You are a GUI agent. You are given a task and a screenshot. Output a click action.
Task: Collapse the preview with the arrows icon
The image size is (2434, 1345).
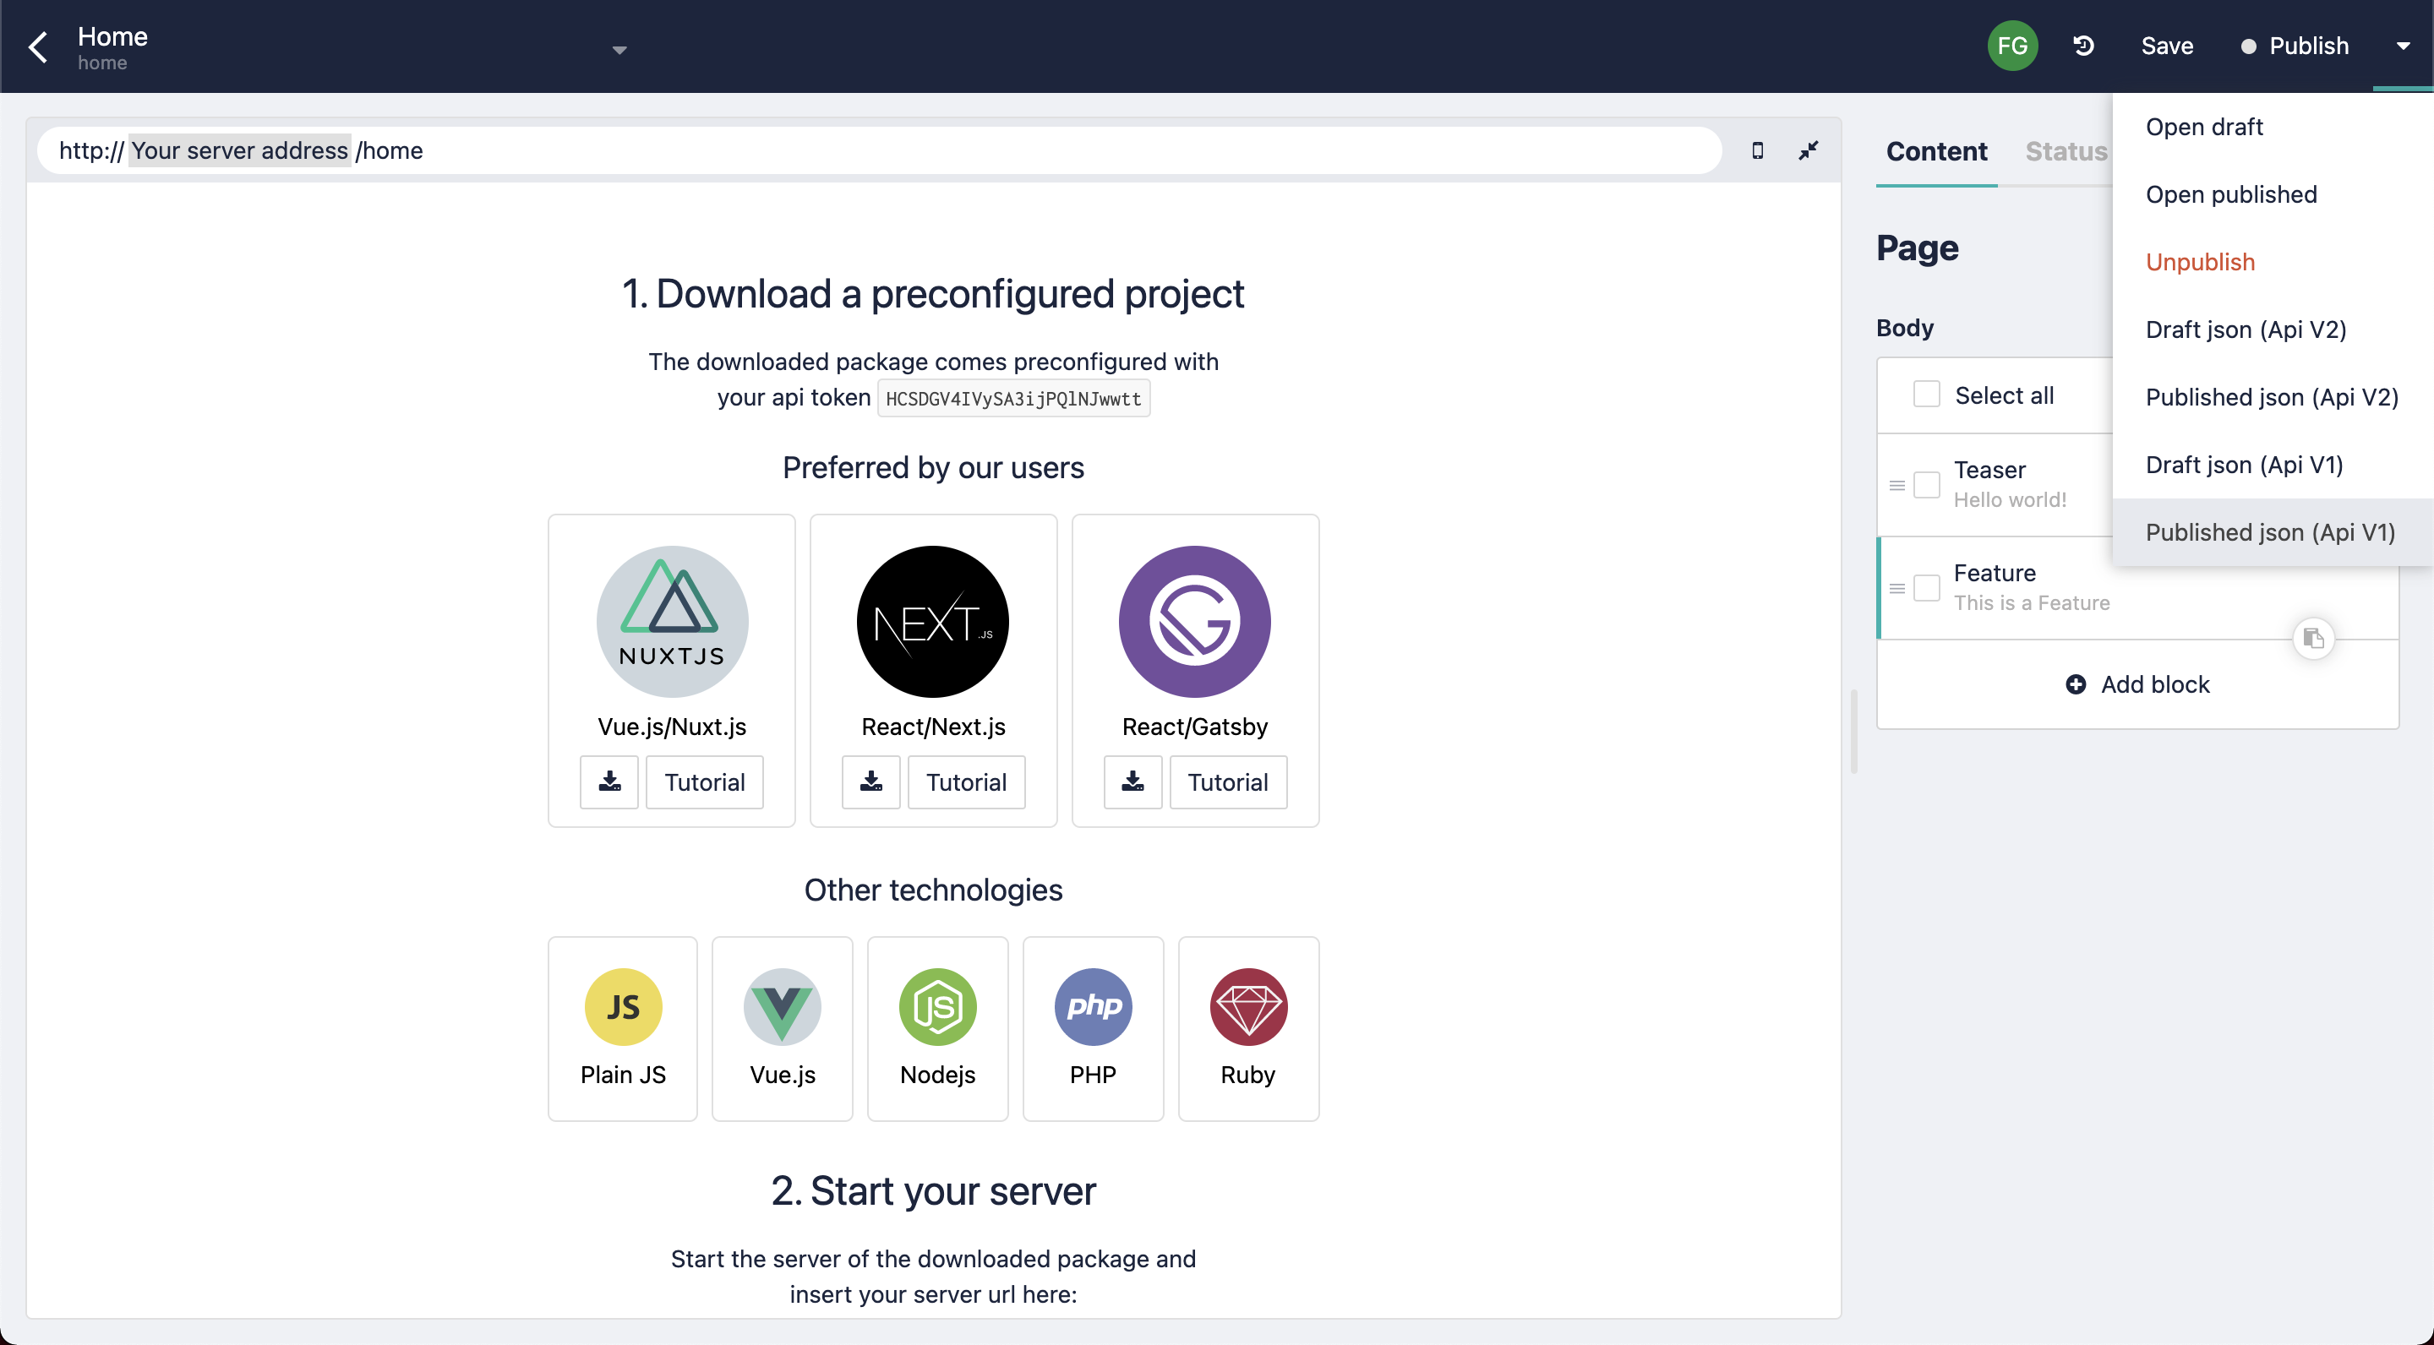pos(1808,150)
